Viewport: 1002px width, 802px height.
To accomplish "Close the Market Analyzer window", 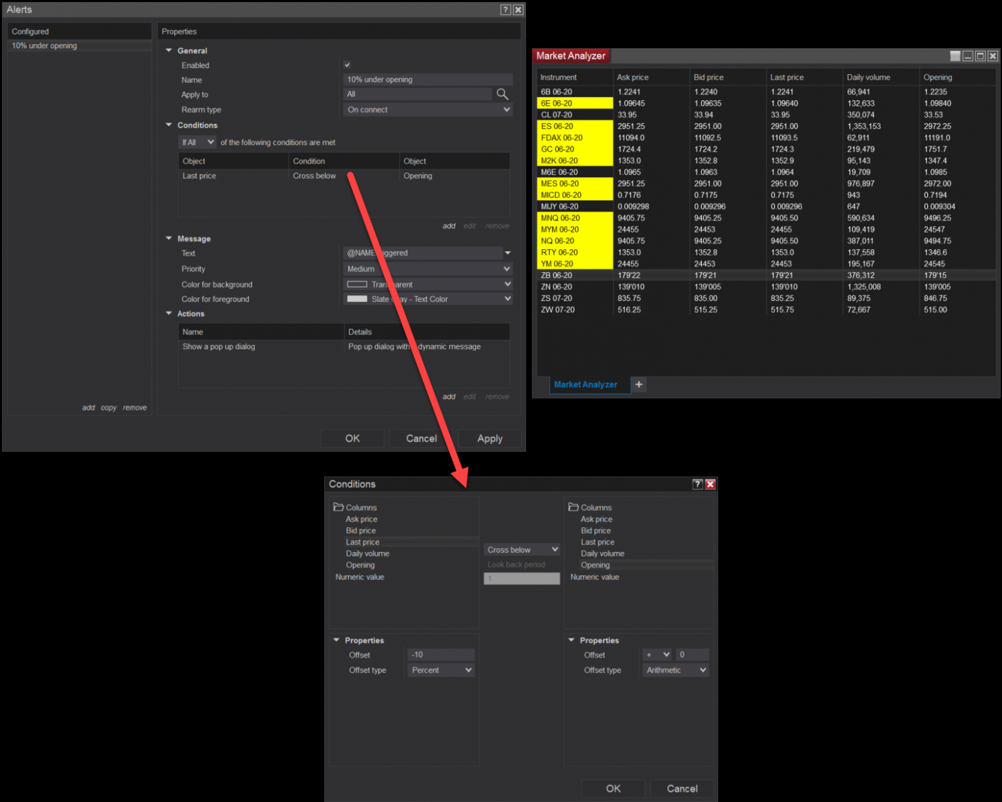I will pos(993,56).
